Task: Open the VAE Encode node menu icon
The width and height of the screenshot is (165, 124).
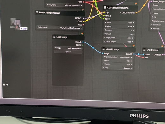Action: tap(144, 50)
